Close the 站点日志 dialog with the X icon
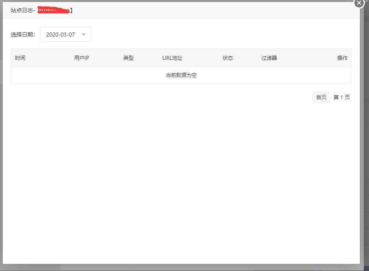 click(x=359, y=3)
